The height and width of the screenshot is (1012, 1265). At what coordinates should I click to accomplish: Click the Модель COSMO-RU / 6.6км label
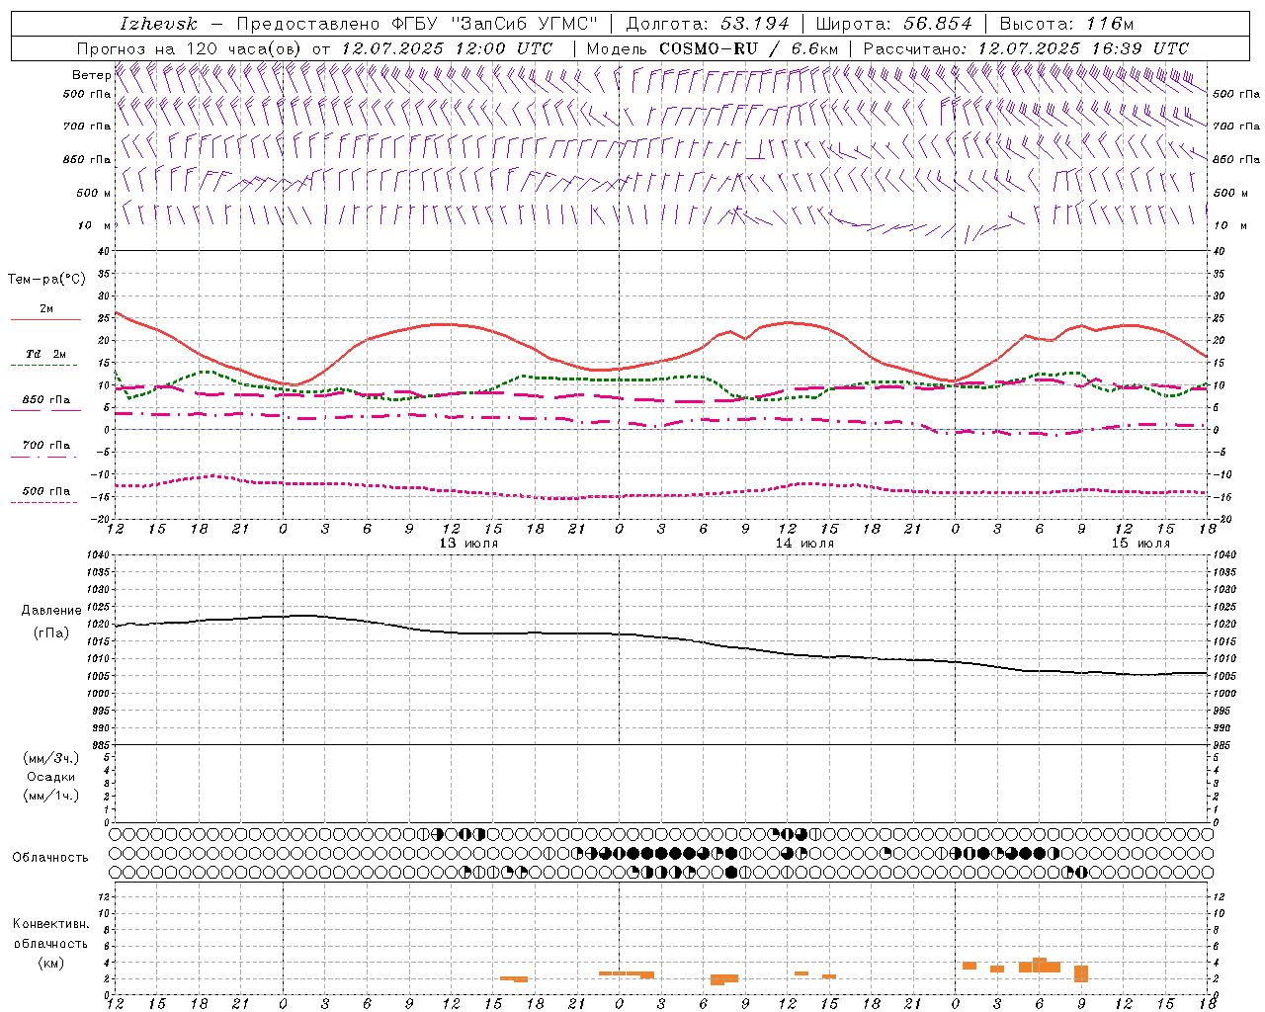tap(712, 48)
